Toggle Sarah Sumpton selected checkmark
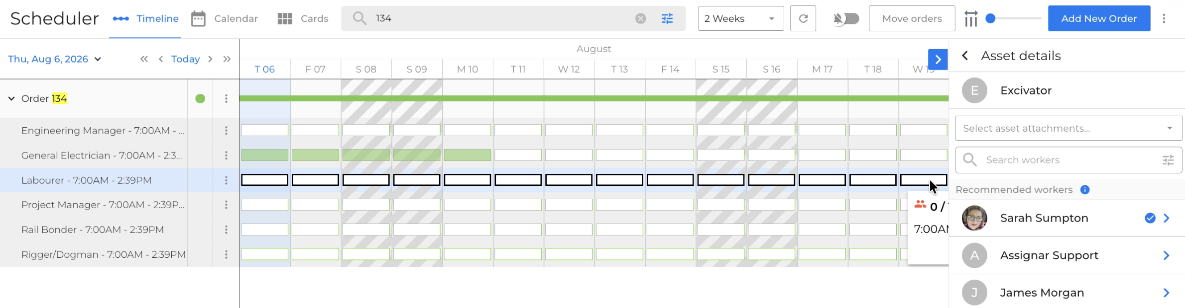The width and height of the screenshot is (1185, 308). (1150, 218)
